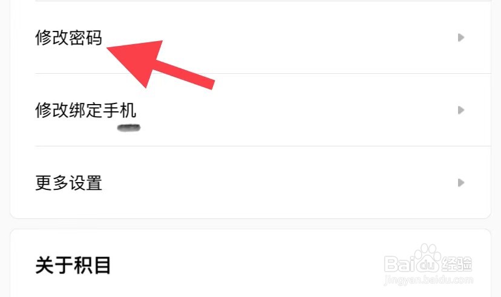Click the gap between the two cards

coord(250,224)
